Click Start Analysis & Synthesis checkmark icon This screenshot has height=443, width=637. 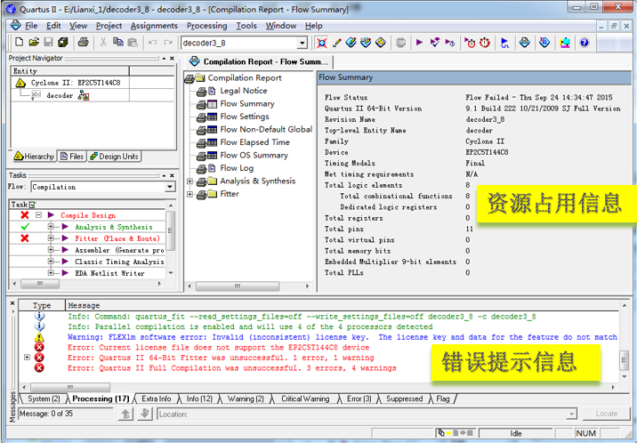[x=435, y=42]
